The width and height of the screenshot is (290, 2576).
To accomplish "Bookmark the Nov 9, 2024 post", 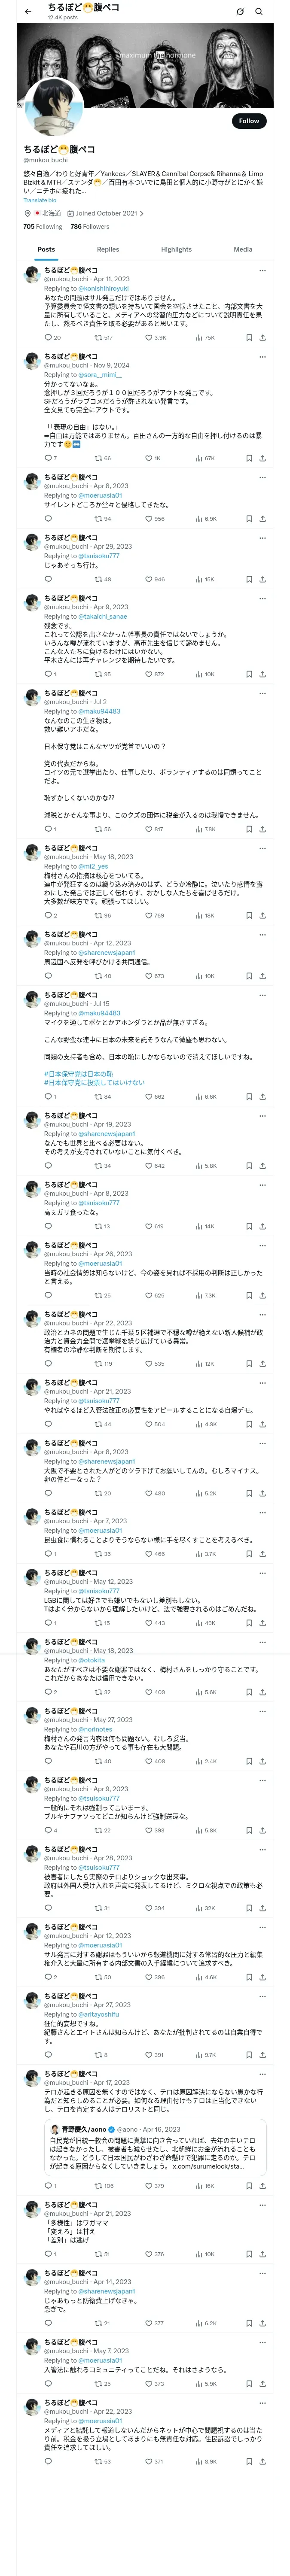I will point(248,458).
